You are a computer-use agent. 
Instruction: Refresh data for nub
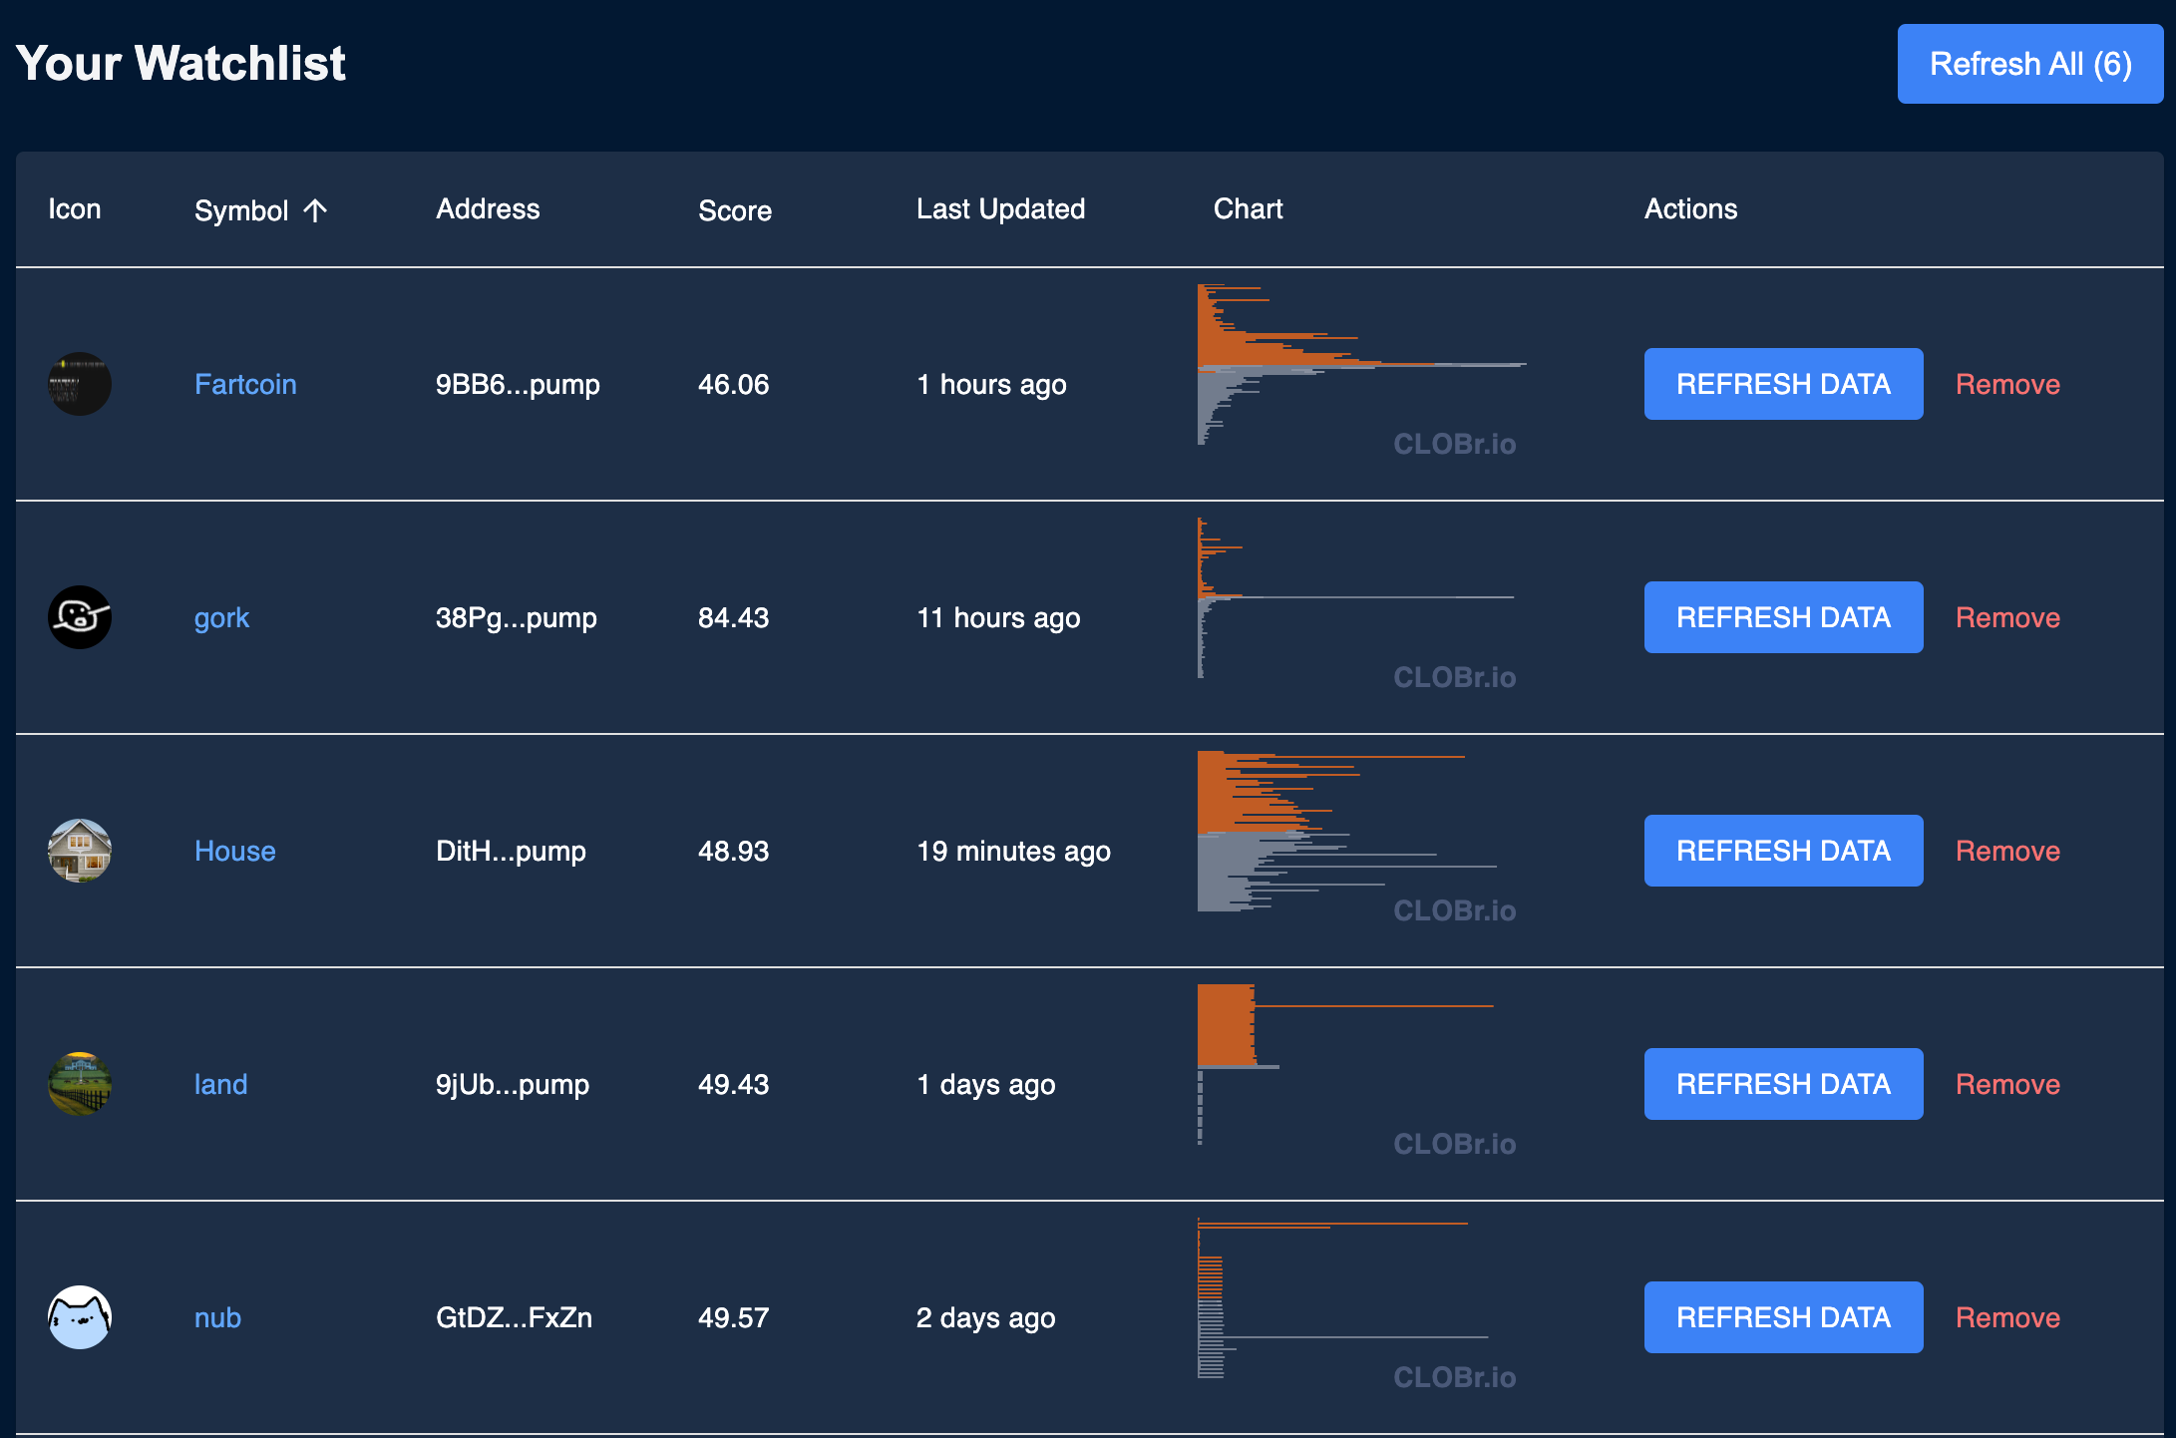pos(1783,1317)
